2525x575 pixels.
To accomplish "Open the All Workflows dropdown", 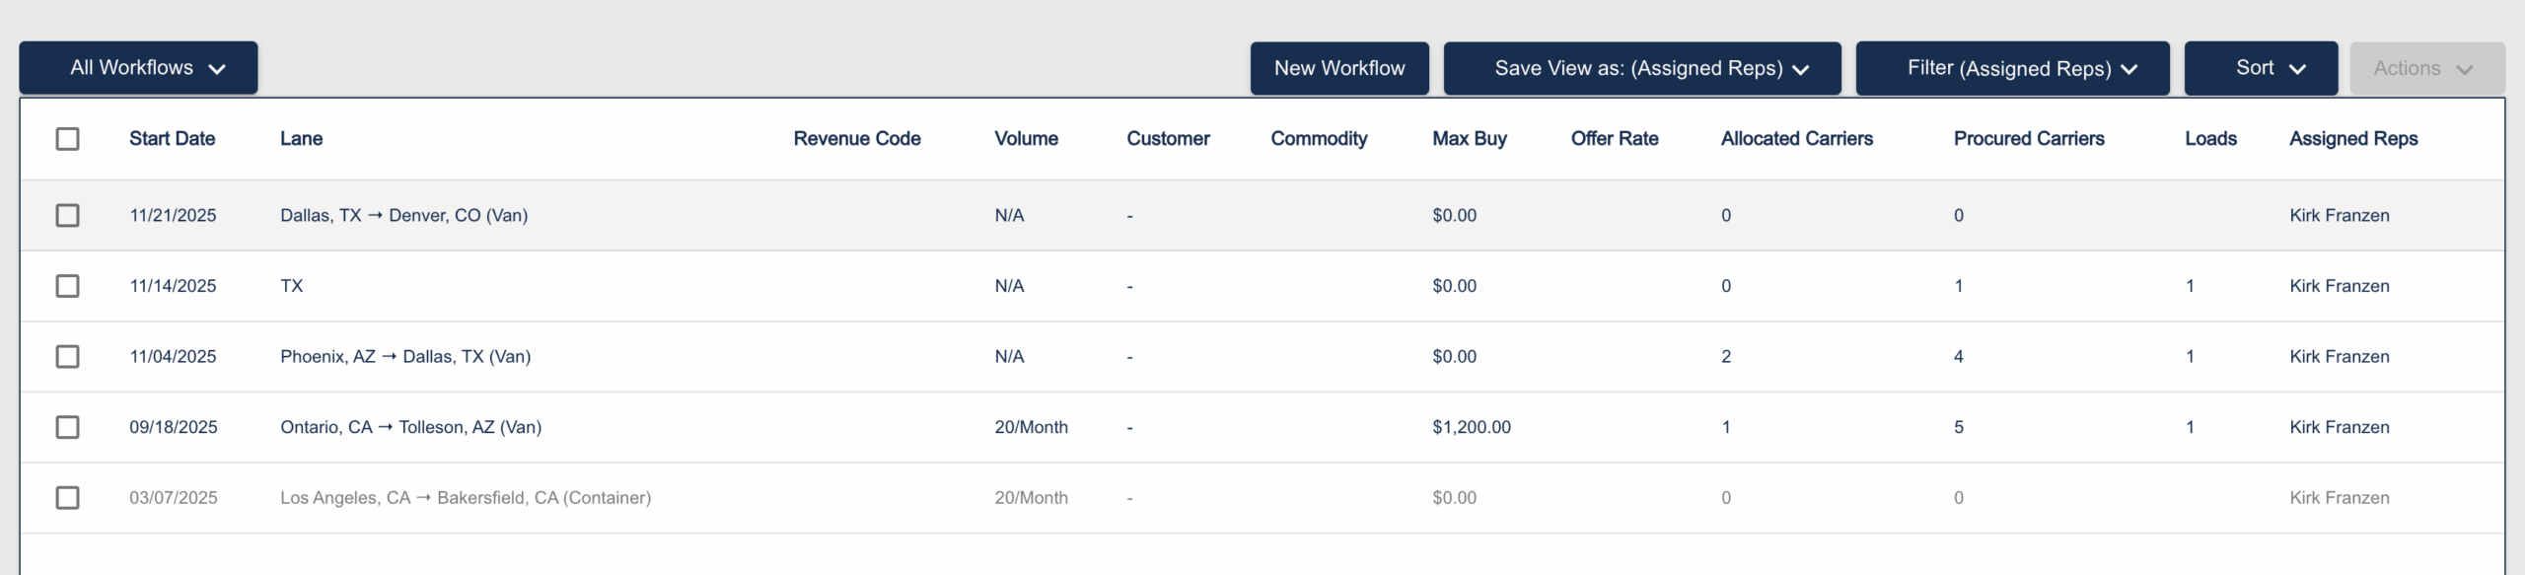I will [138, 68].
